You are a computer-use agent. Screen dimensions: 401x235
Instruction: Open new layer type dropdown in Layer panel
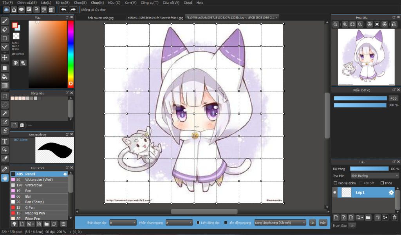[362, 218]
